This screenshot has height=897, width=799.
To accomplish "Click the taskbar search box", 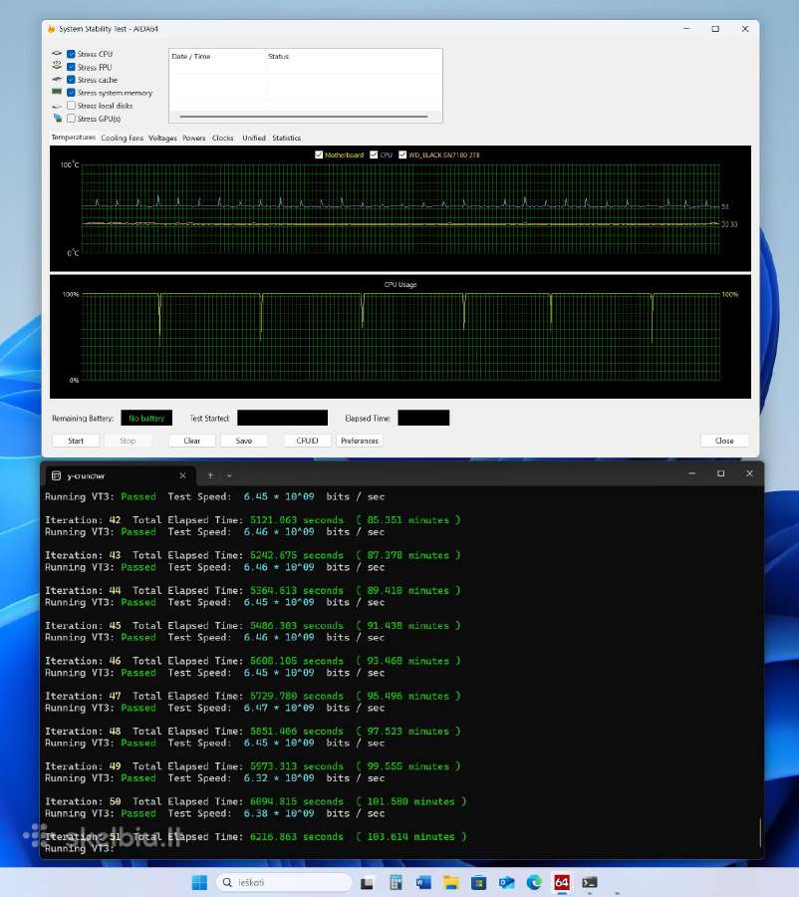I will pos(284,882).
